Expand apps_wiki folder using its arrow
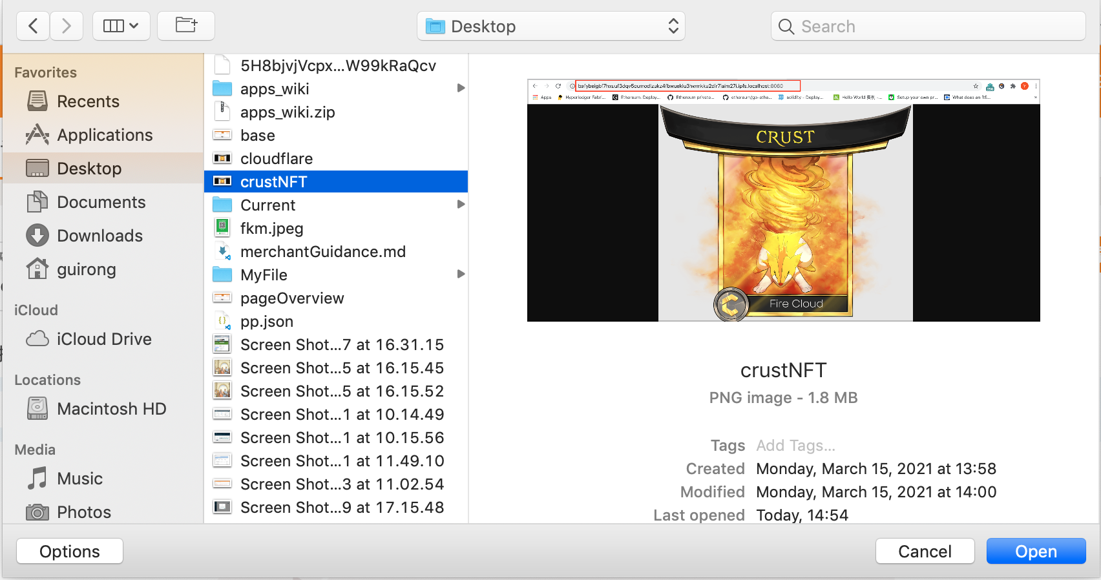This screenshot has width=1101, height=580. pos(461,88)
